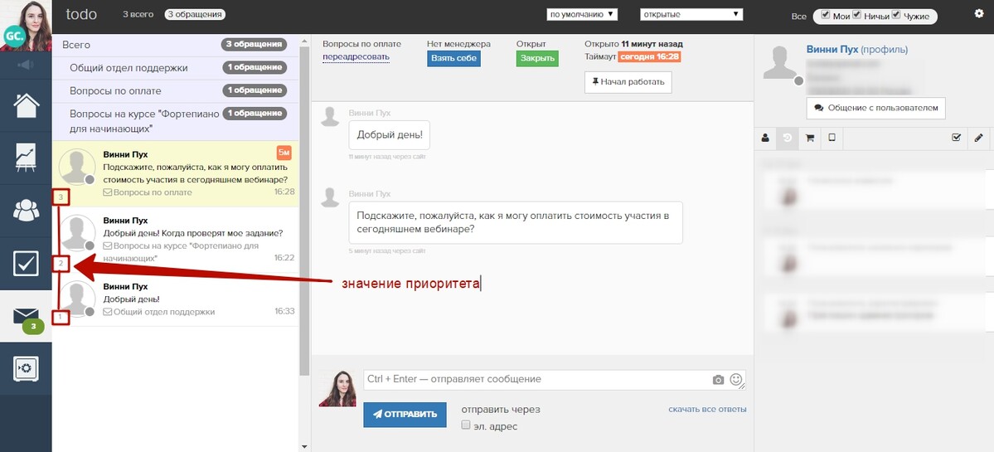The width and height of the screenshot is (994, 452).
Task: Click the message text input field
Action: [x=554, y=380]
